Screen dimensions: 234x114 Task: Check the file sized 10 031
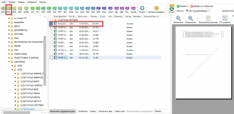click(51, 50)
